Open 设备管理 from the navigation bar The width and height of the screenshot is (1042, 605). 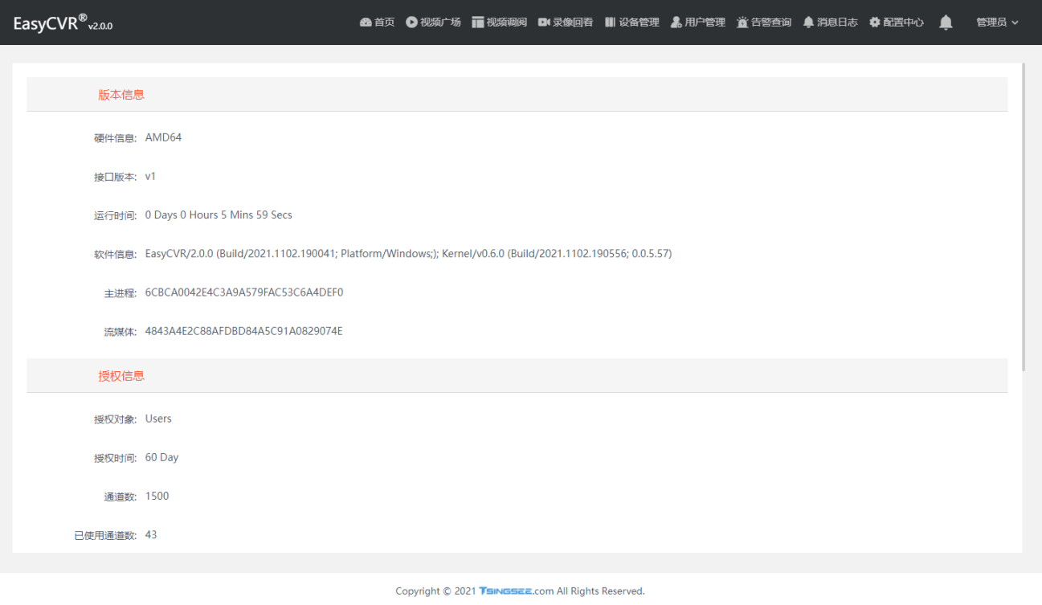(x=632, y=22)
